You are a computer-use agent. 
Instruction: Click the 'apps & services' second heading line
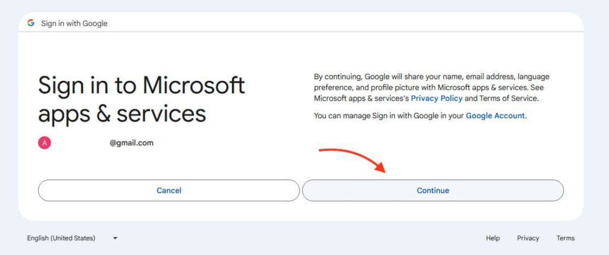(122, 114)
